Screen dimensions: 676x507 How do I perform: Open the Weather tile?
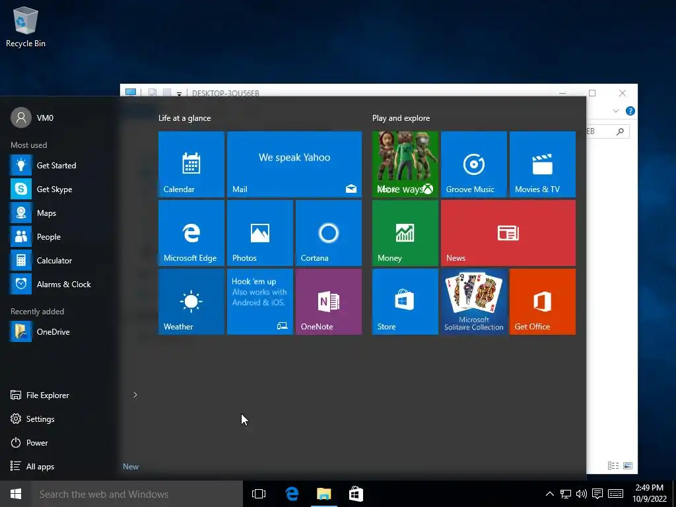191,301
